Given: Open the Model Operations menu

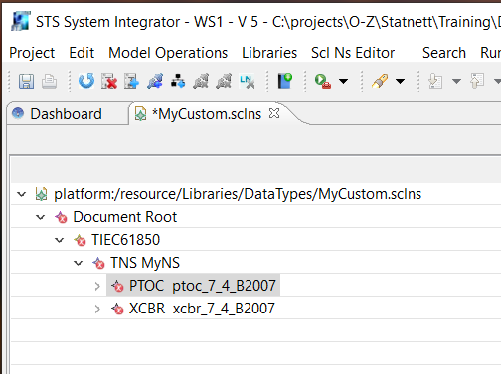Looking at the screenshot, I should coord(168,53).
